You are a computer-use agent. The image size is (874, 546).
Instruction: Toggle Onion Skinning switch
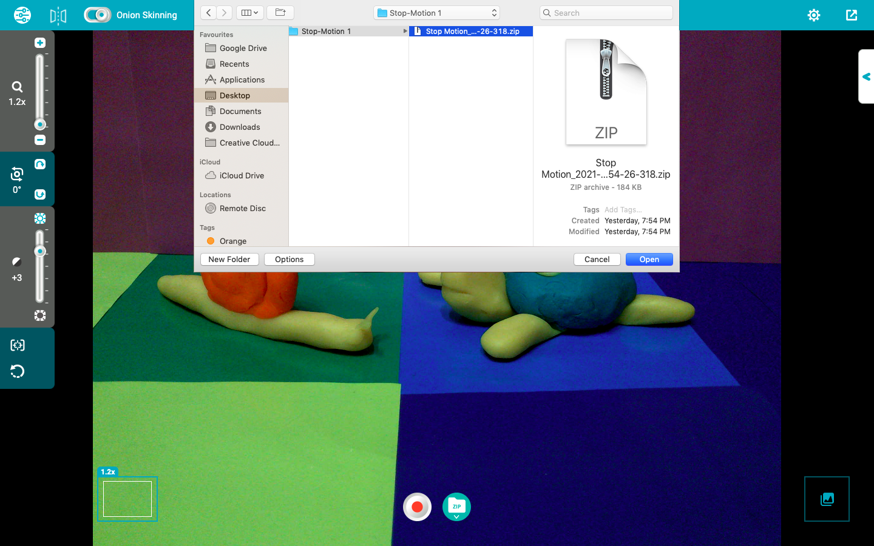[x=97, y=15]
